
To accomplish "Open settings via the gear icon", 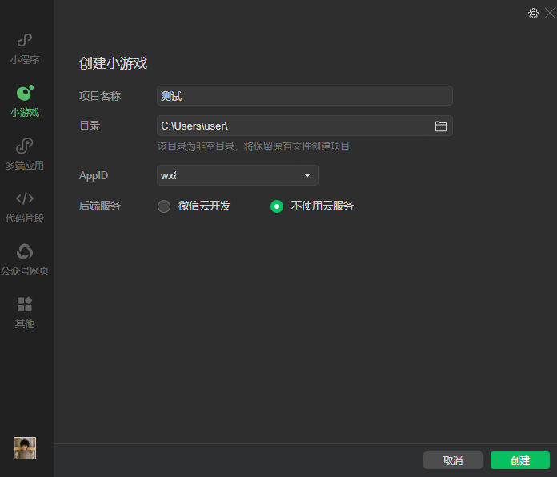I will 533,14.
